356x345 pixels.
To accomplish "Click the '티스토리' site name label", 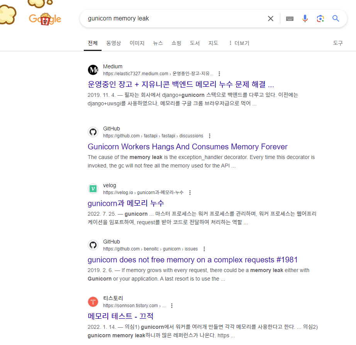I will pos(113,298).
